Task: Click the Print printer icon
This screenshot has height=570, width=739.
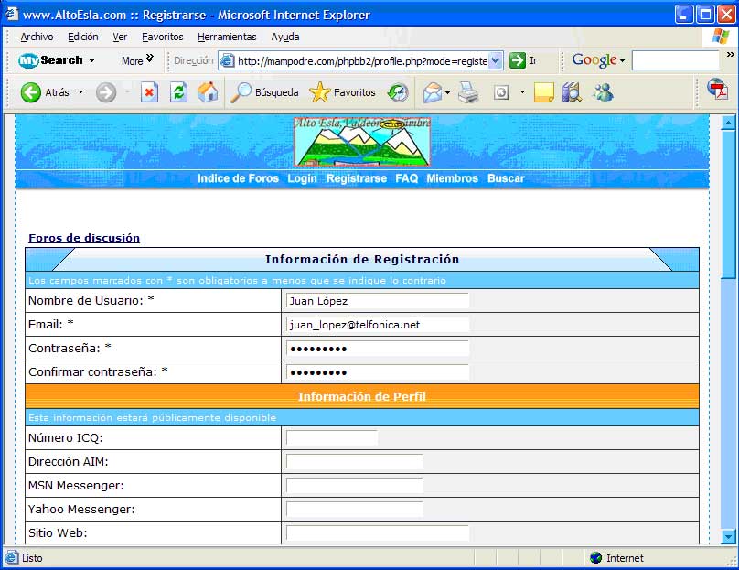Action: [x=468, y=92]
